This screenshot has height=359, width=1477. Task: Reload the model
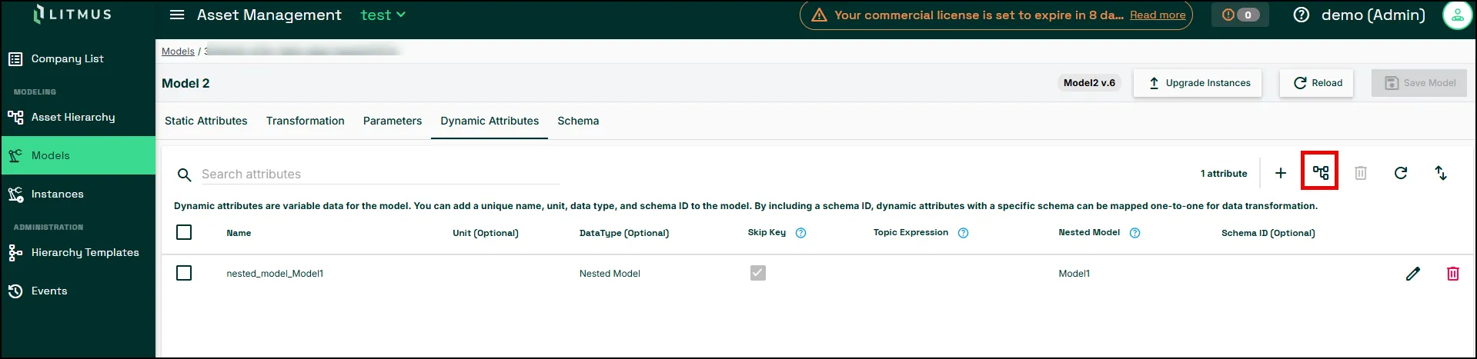pyautogui.click(x=1317, y=83)
